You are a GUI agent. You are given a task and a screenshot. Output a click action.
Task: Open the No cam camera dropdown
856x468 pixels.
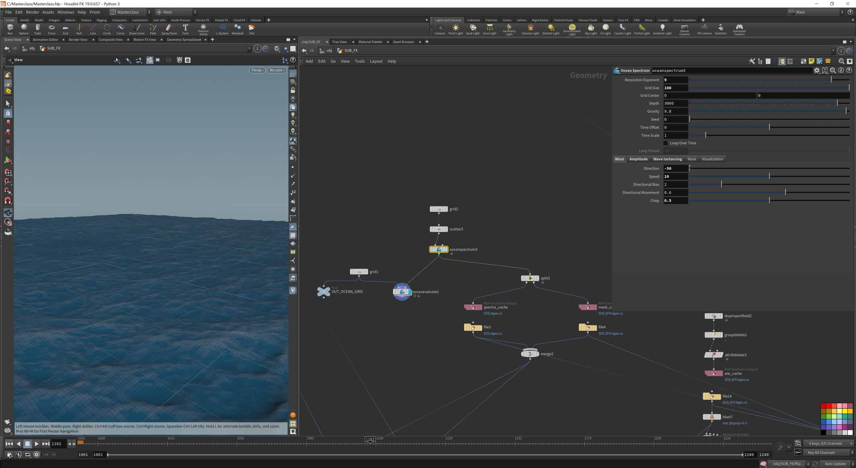[x=277, y=70]
